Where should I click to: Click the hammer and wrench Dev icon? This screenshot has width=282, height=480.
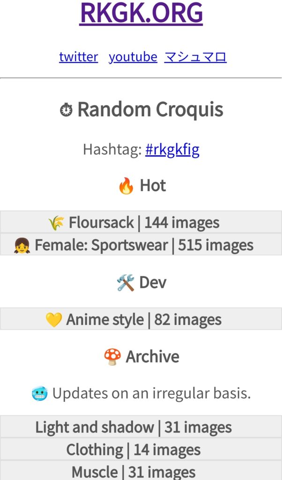(126, 283)
